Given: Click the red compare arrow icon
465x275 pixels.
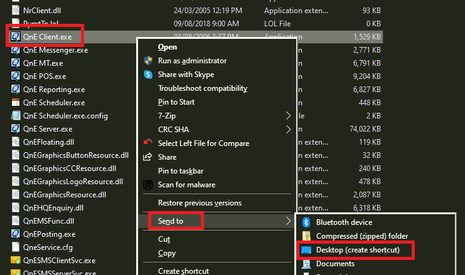Looking at the screenshot, I should [148, 142].
